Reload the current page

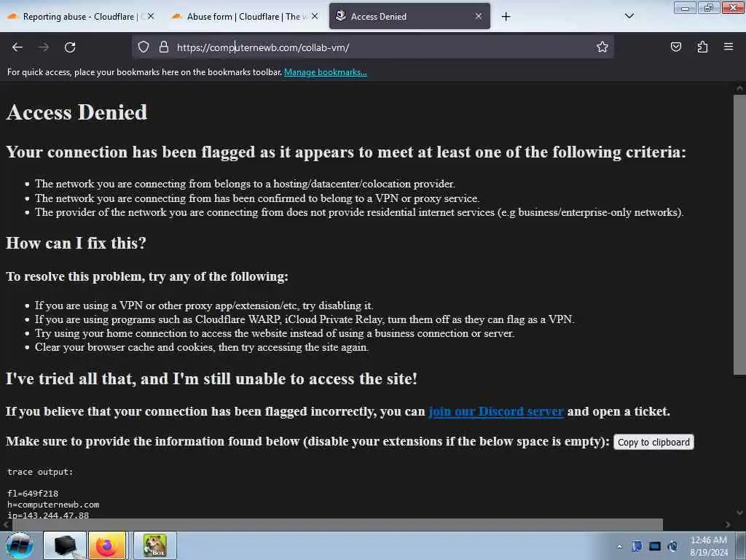(70, 47)
